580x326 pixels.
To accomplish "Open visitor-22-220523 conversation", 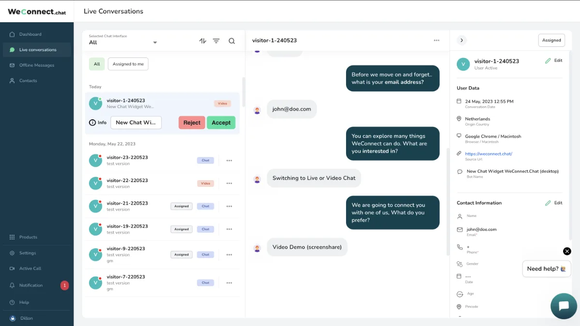I will (162, 184).
